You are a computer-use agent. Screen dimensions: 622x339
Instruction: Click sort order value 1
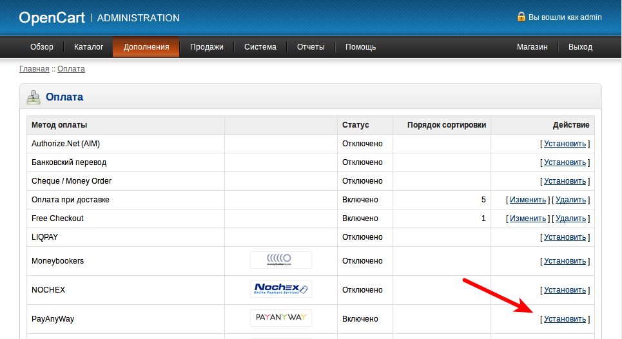(x=483, y=218)
